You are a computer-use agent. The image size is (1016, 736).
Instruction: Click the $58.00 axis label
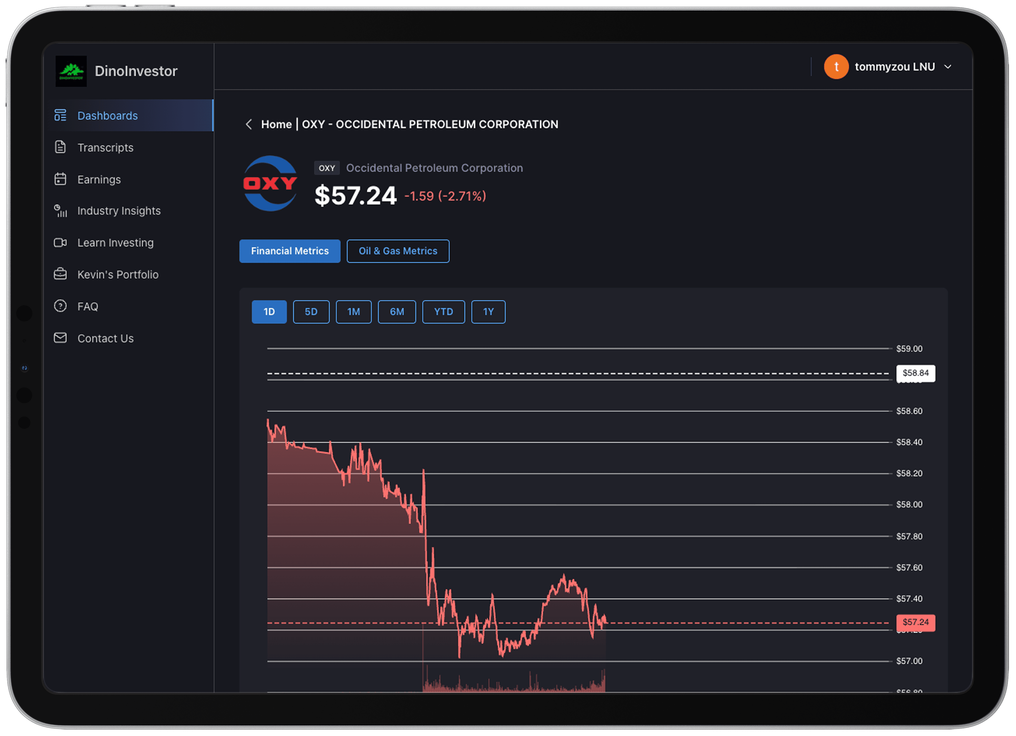909,504
